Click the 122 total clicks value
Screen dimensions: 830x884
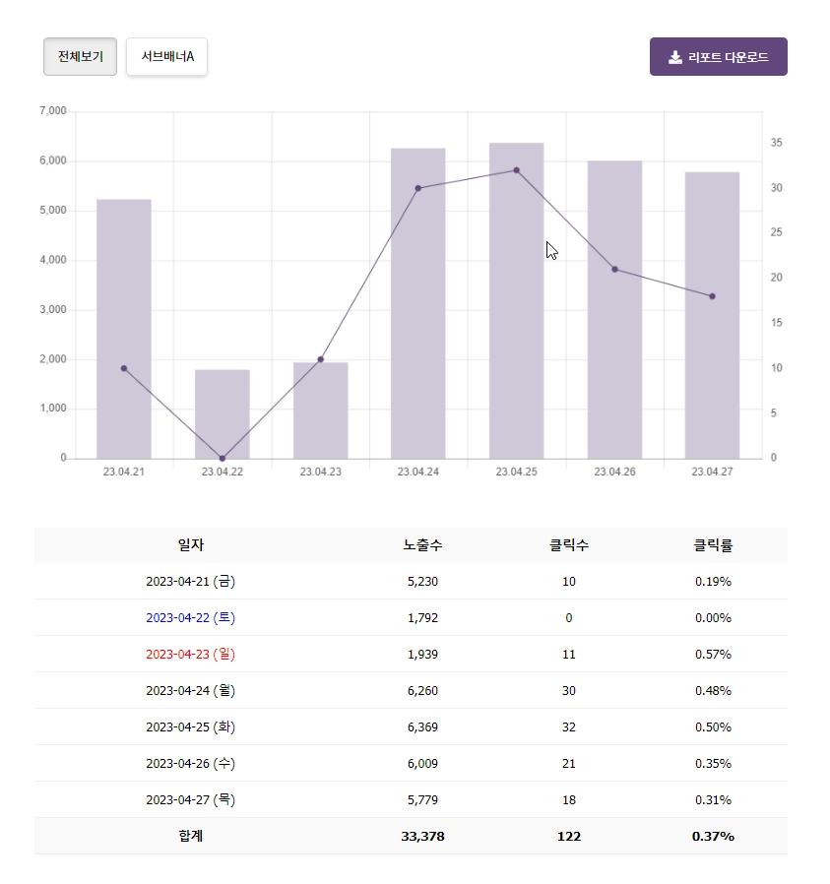569,837
